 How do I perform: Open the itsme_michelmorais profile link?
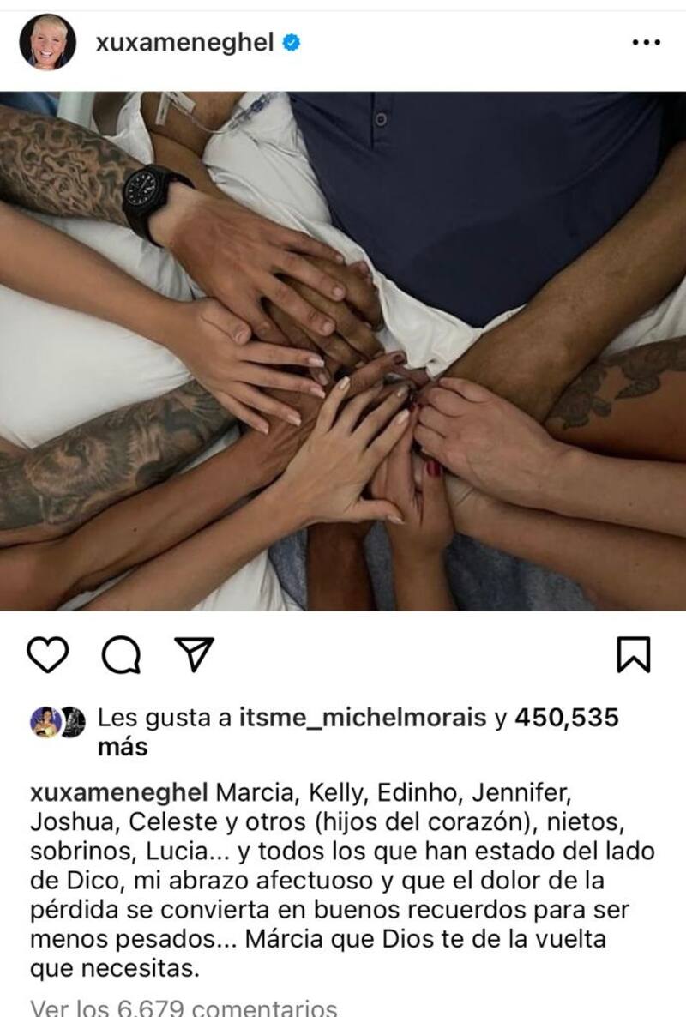(x=363, y=718)
